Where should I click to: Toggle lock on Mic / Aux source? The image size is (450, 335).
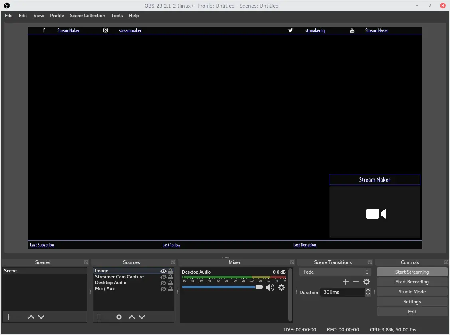point(170,289)
